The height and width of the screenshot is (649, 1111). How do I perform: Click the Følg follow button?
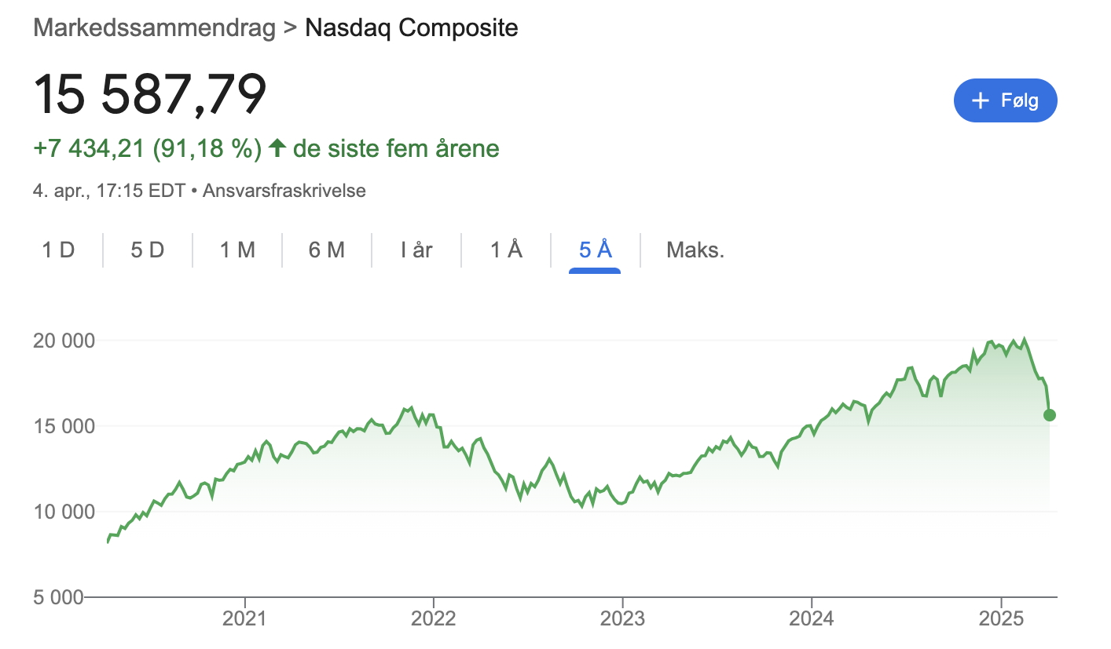click(x=1005, y=100)
